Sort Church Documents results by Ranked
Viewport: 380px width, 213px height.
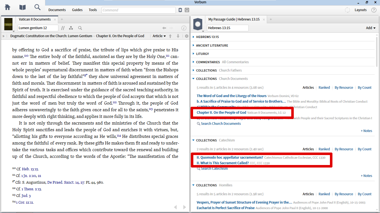pyautogui.click(x=324, y=87)
